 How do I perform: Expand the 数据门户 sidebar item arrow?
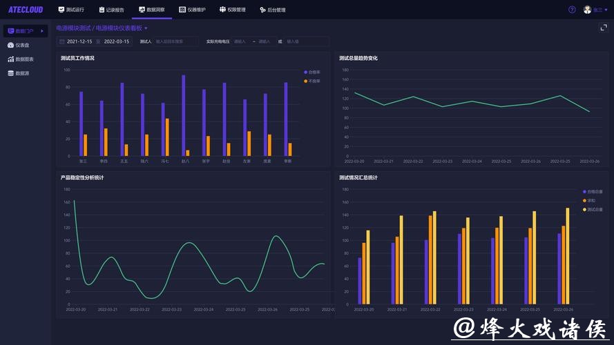41,31
